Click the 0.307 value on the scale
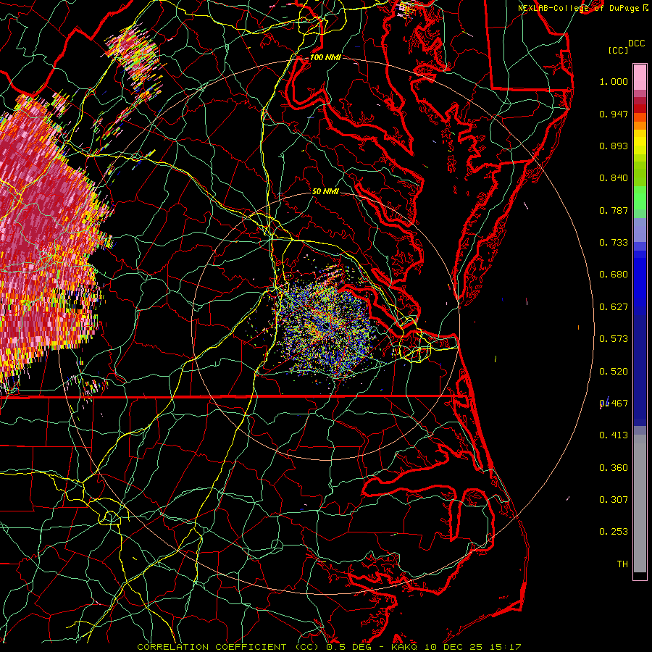The width and height of the screenshot is (652, 652). pos(614,500)
